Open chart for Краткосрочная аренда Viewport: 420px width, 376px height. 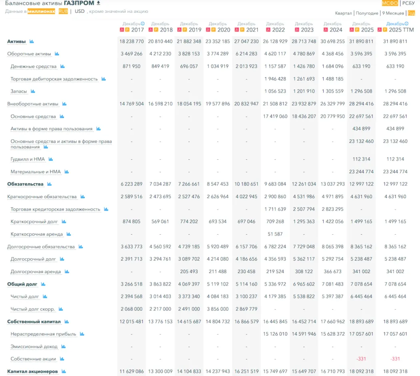pyautogui.click(x=68, y=234)
